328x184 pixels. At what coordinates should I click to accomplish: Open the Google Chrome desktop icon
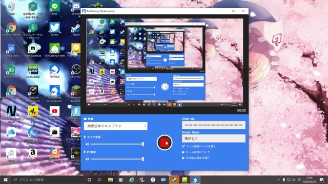point(11,30)
